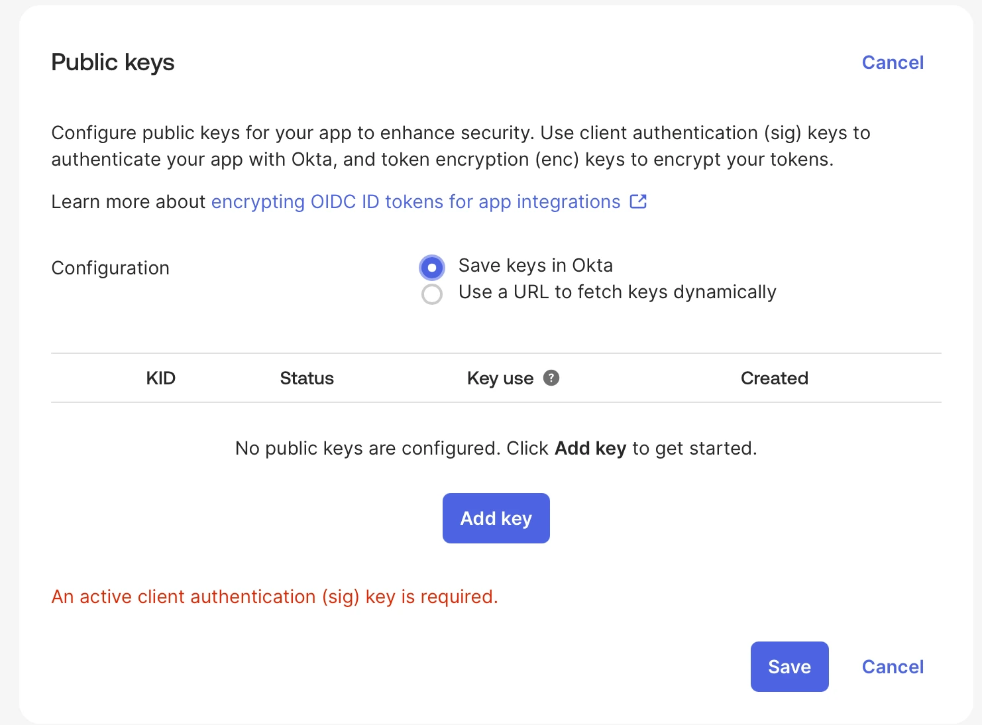This screenshot has width=982, height=725.
Task: Click the external link icon after OIDC link
Action: coord(638,201)
